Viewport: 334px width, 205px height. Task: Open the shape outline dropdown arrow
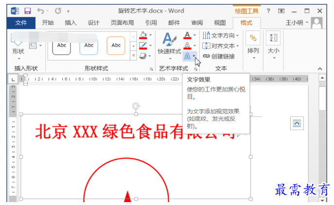(x=151, y=46)
